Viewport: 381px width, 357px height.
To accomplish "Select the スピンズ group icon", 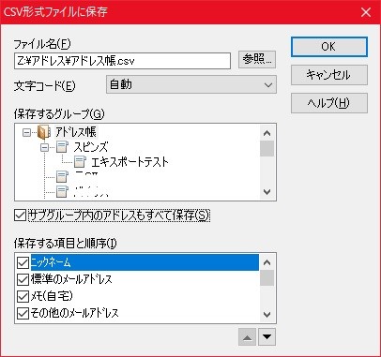I will (x=62, y=147).
